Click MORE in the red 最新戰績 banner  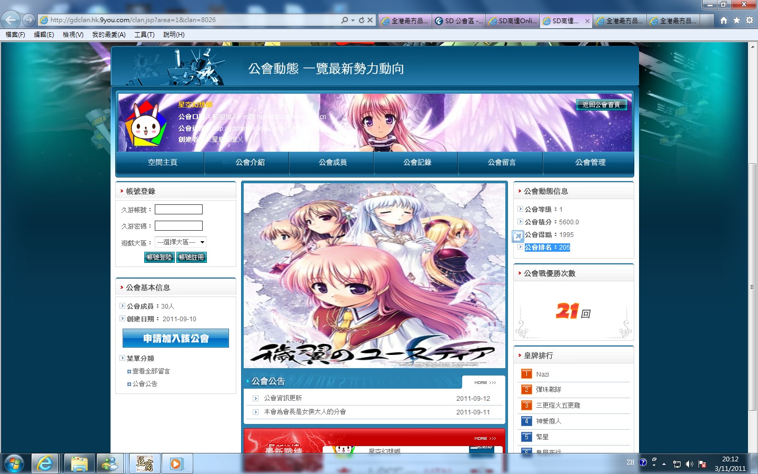pos(485,438)
